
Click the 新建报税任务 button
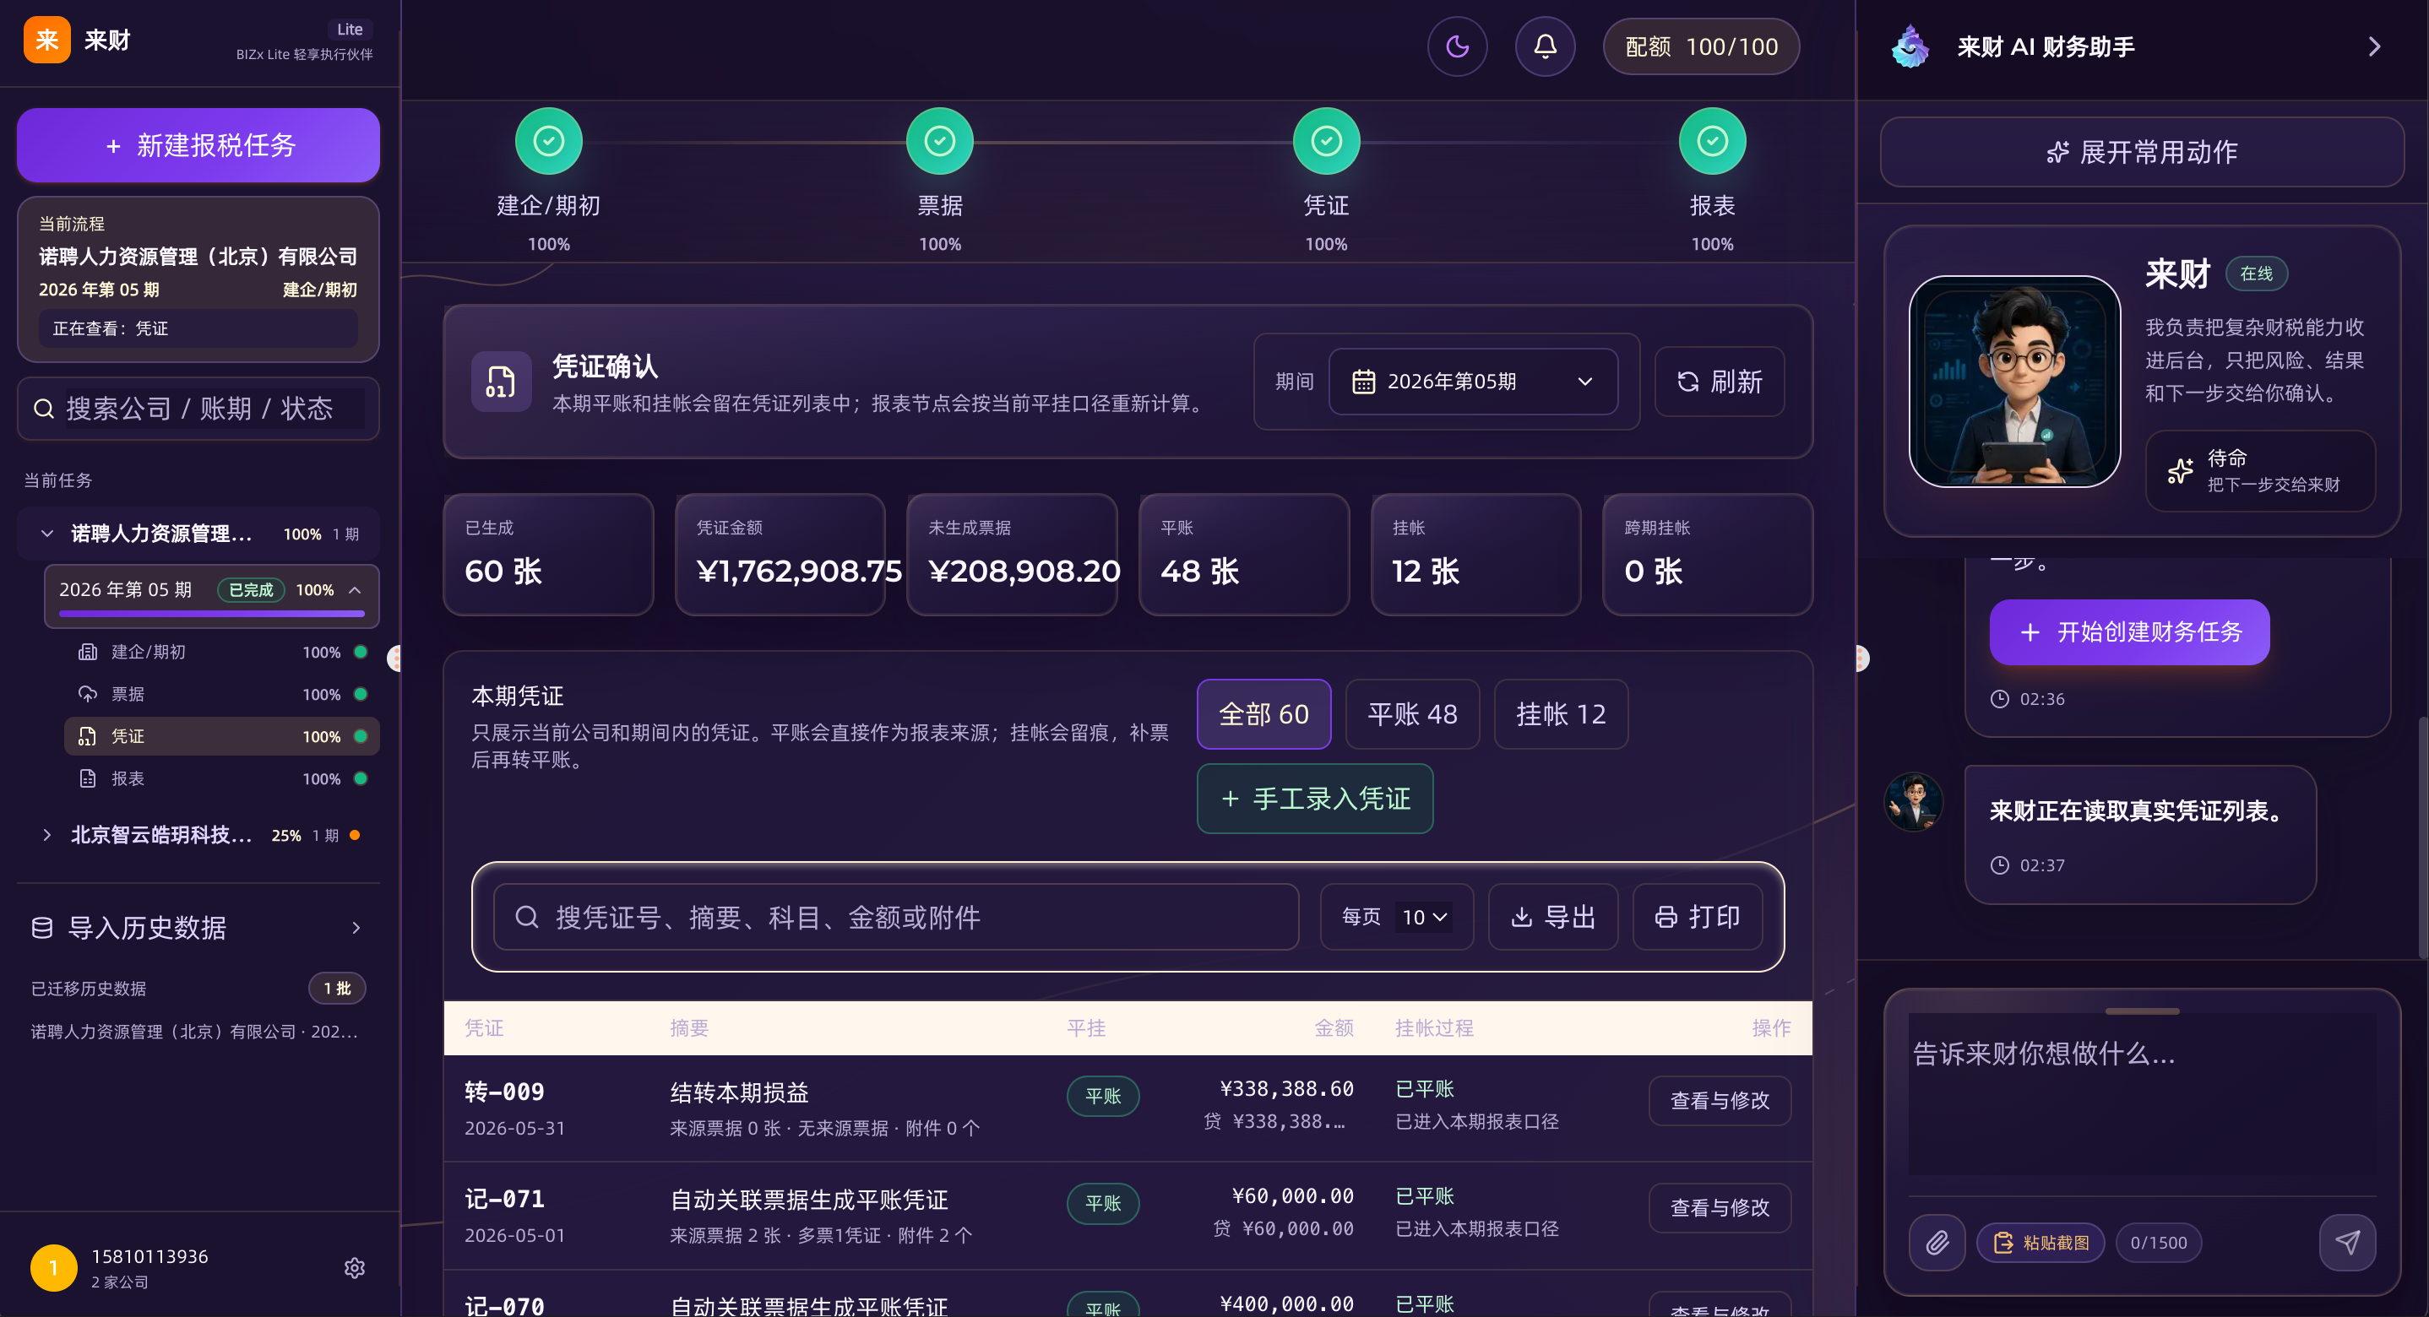click(198, 145)
